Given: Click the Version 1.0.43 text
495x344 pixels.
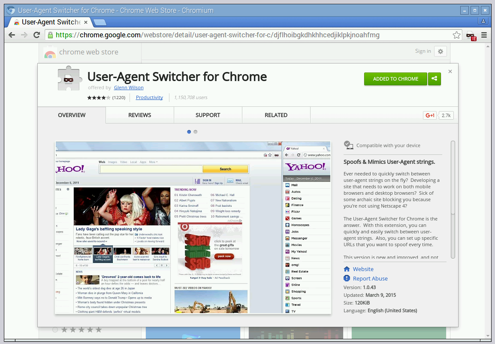Looking at the screenshot, I should (359, 287).
